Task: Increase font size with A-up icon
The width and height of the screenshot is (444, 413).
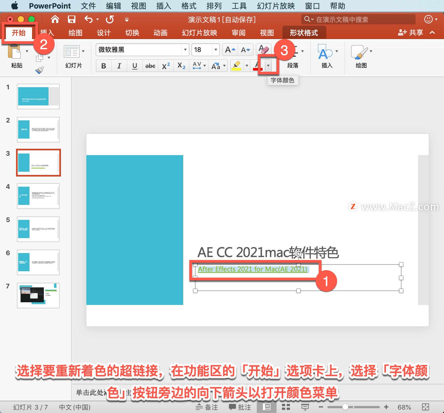Action: pyautogui.click(x=230, y=50)
